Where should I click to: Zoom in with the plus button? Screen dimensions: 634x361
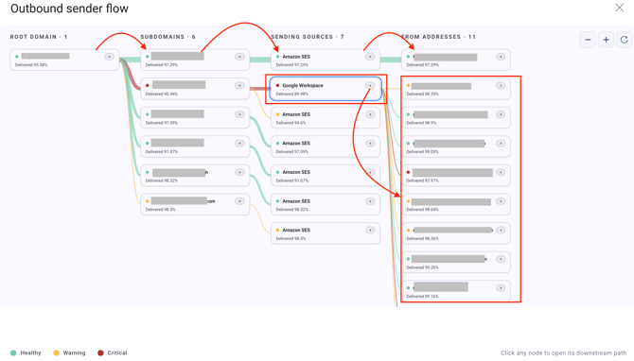[x=606, y=40]
